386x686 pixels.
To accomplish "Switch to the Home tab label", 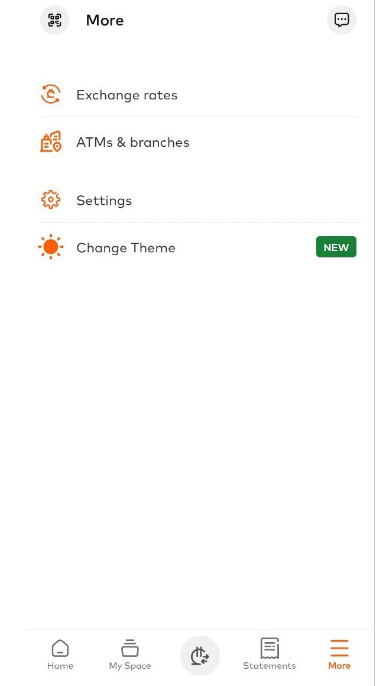I will coord(60,666).
